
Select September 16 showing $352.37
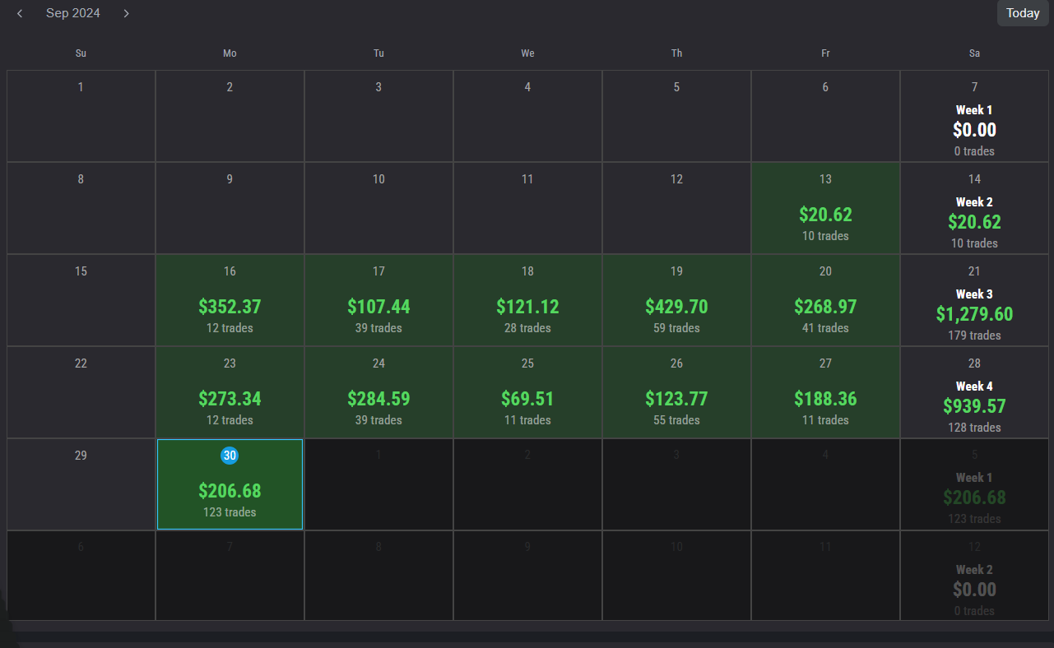pyautogui.click(x=230, y=299)
